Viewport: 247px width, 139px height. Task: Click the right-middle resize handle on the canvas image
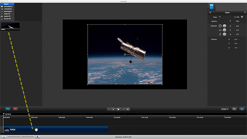click(162, 54)
